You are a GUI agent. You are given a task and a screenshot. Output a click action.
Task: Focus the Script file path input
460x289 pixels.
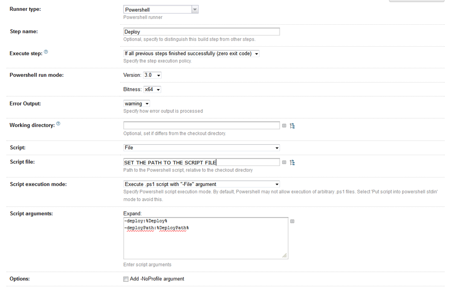[x=201, y=162]
